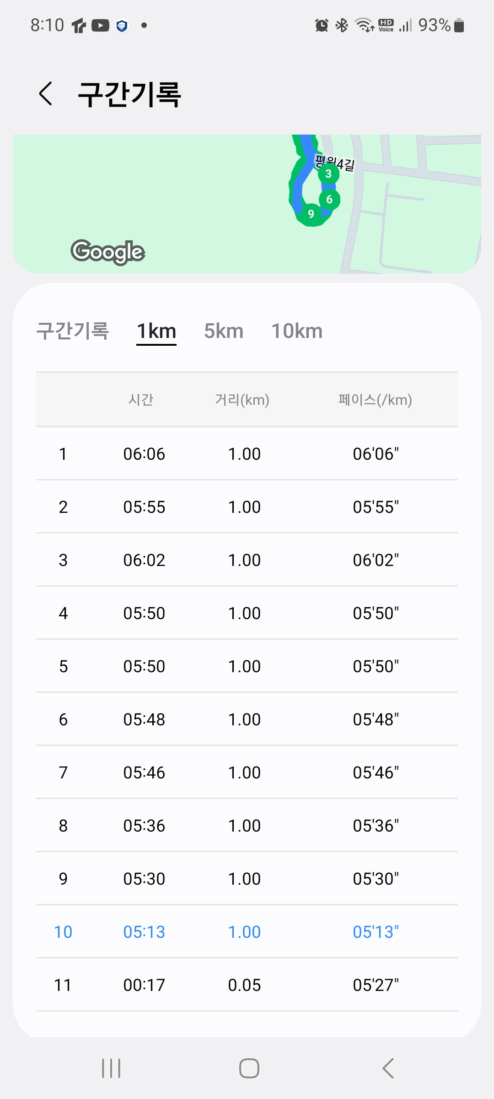Tap map marker number 3
The height and width of the screenshot is (1099, 494).
328,174
